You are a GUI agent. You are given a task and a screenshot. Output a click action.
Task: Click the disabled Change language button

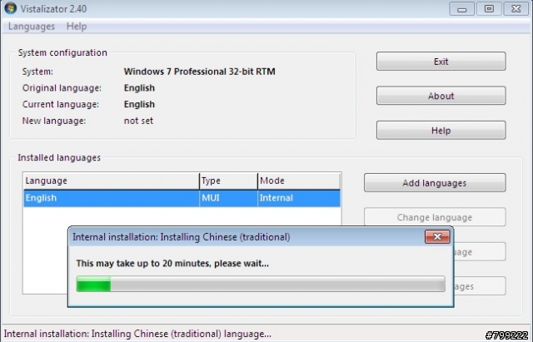(435, 217)
